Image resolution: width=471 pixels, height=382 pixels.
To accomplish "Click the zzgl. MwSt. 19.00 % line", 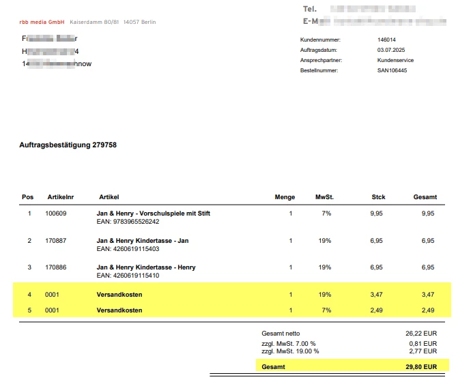I will coord(349,351).
